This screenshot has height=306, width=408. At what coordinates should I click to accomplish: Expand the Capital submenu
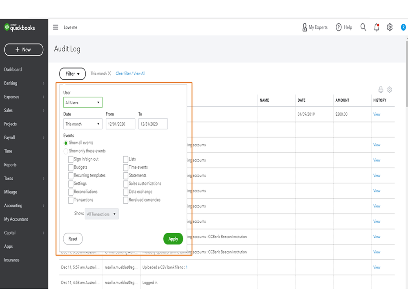[x=43, y=233]
